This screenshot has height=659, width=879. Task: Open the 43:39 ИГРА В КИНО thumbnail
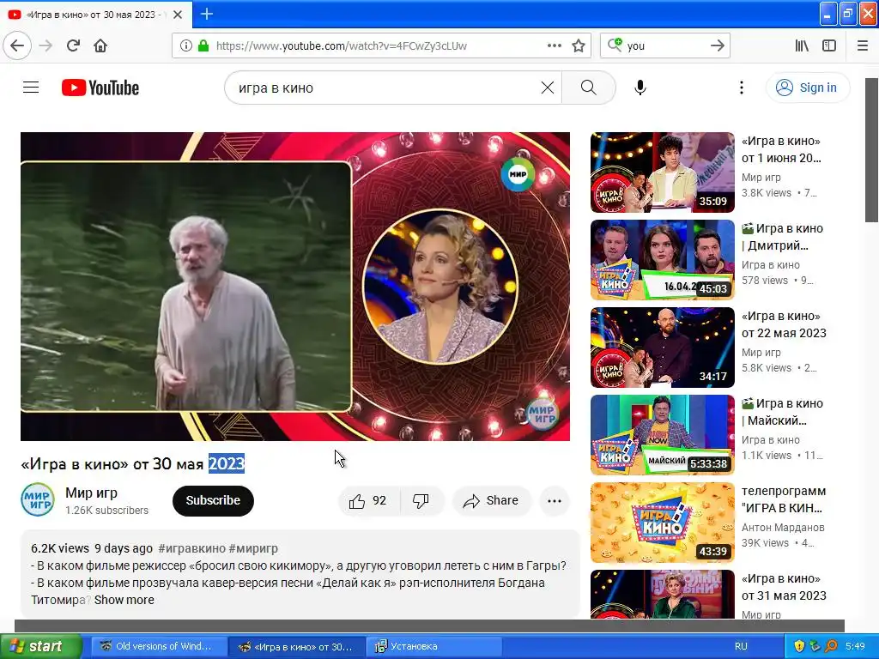pos(662,523)
